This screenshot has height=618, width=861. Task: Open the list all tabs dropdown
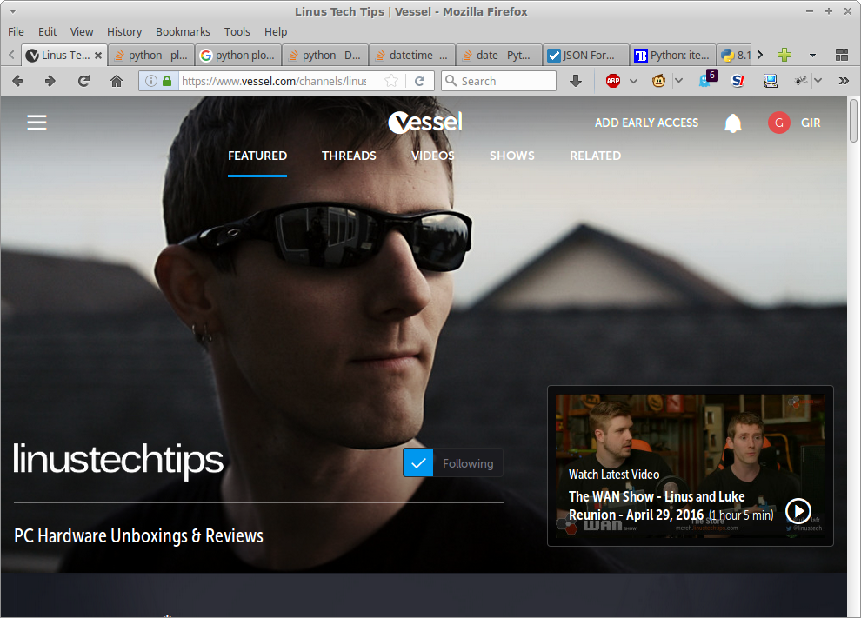pos(812,55)
